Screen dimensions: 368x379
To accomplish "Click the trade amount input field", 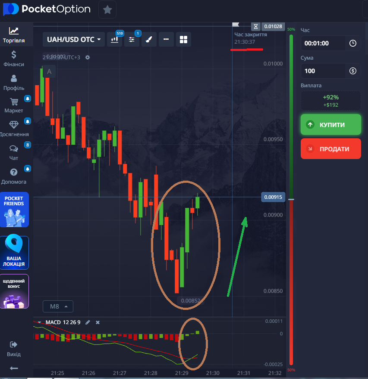I will pyautogui.click(x=323, y=71).
